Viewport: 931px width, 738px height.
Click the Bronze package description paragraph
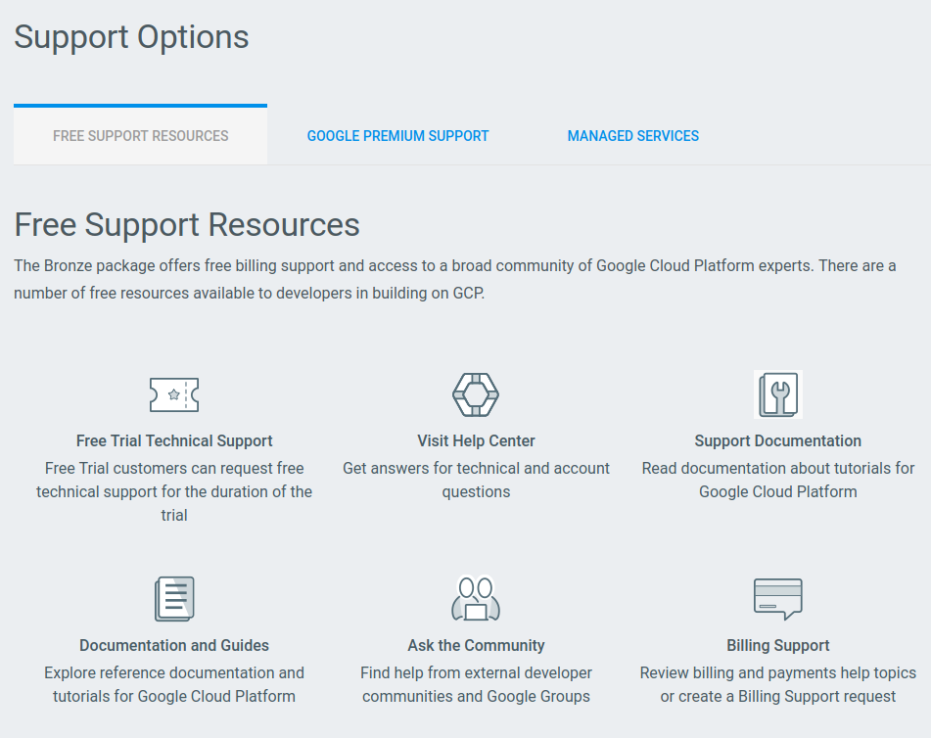(x=455, y=279)
